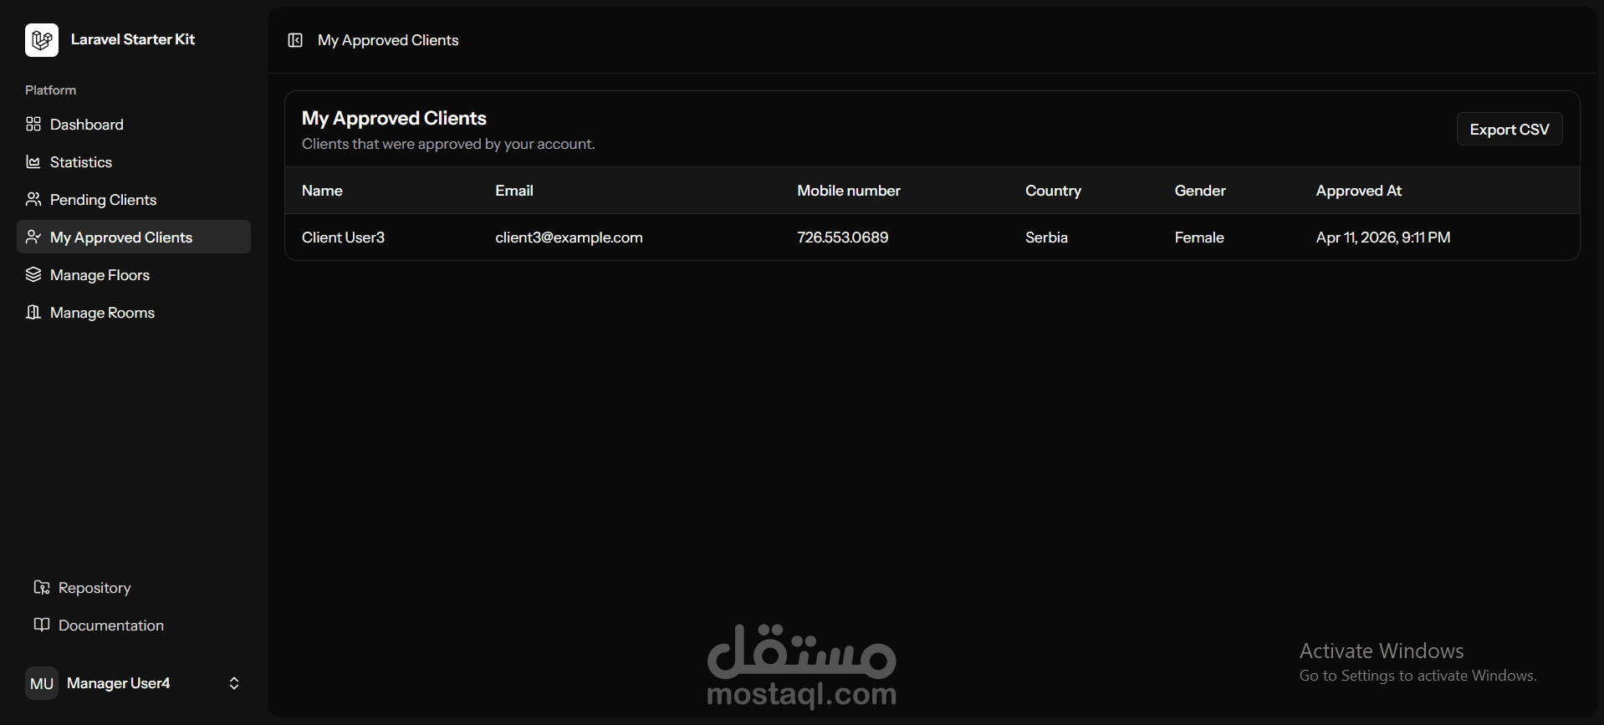
Task: Expand the Manager User4 account menu chevron
Action: pos(234,683)
